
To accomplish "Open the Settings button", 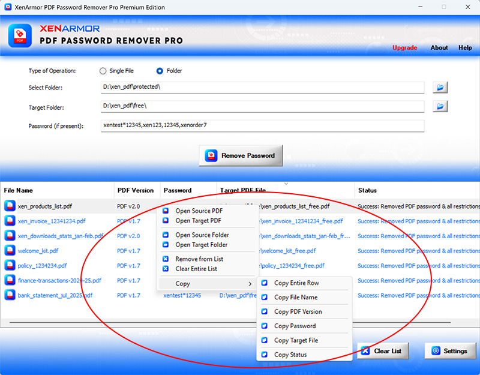I will 451,351.
